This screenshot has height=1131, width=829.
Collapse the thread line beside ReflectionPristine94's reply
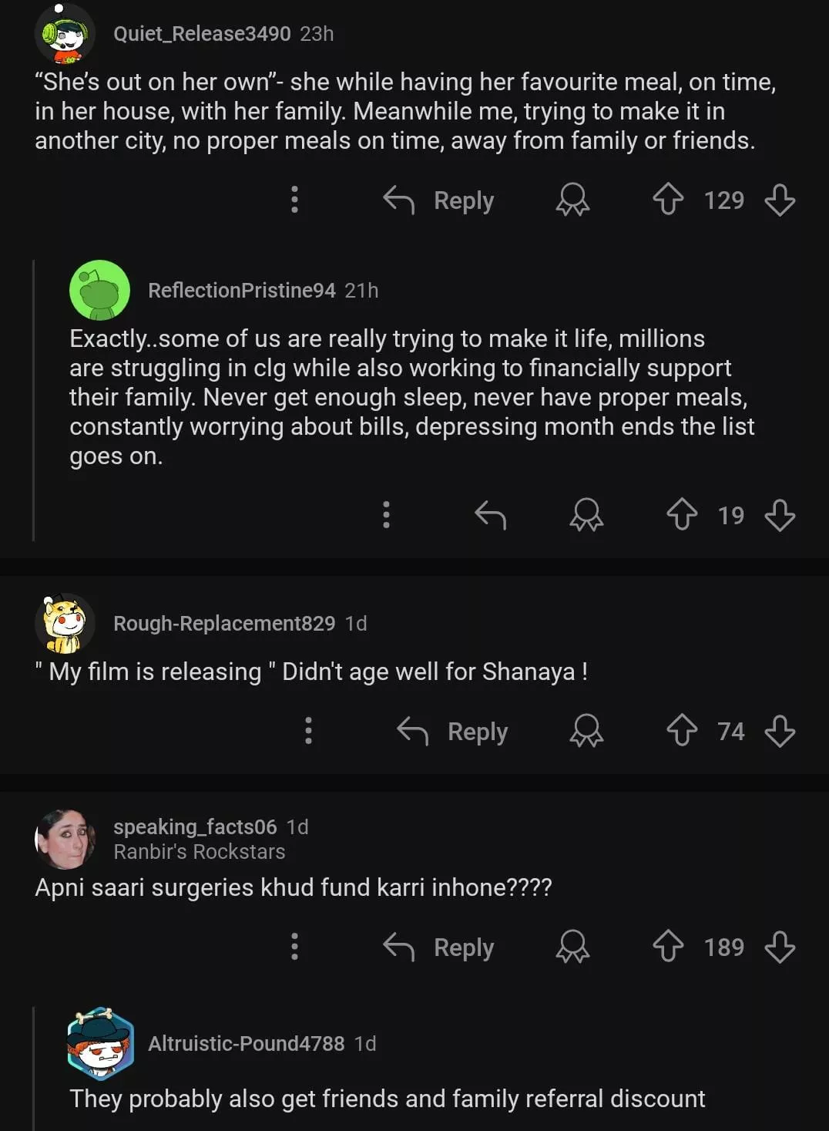click(x=34, y=401)
